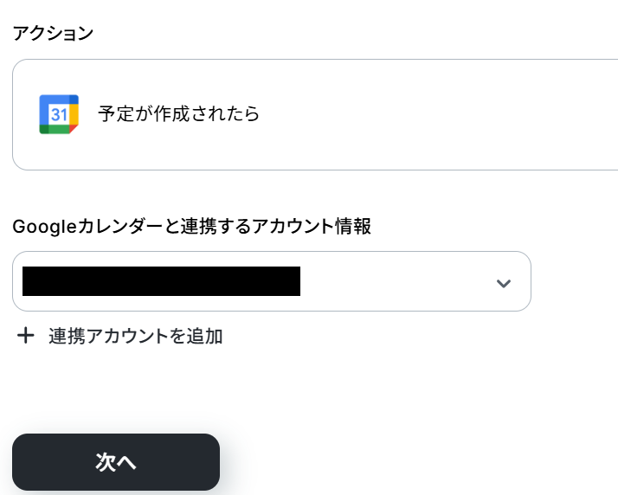618x495 pixels.
Task: Click the Googleカレンダーと連携するアカウント情報 label
Action: (x=191, y=227)
